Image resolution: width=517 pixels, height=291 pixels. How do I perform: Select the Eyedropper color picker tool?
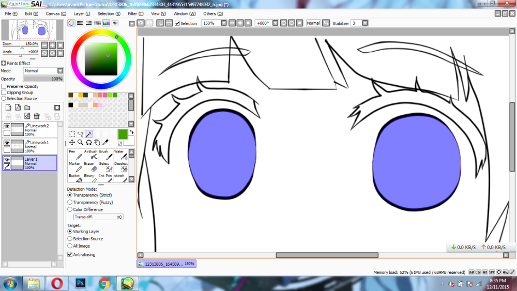105,142
